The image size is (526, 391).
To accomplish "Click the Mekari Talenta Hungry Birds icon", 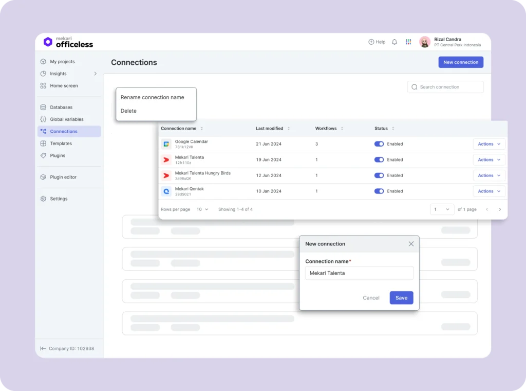I will tap(166, 175).
